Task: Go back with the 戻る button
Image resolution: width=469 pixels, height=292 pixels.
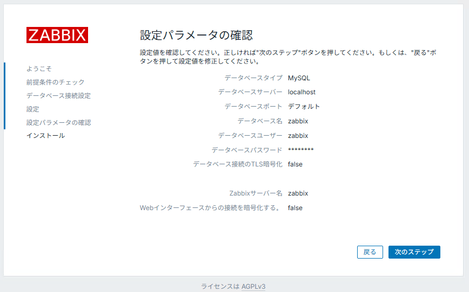Action: [x=370, y=252]
